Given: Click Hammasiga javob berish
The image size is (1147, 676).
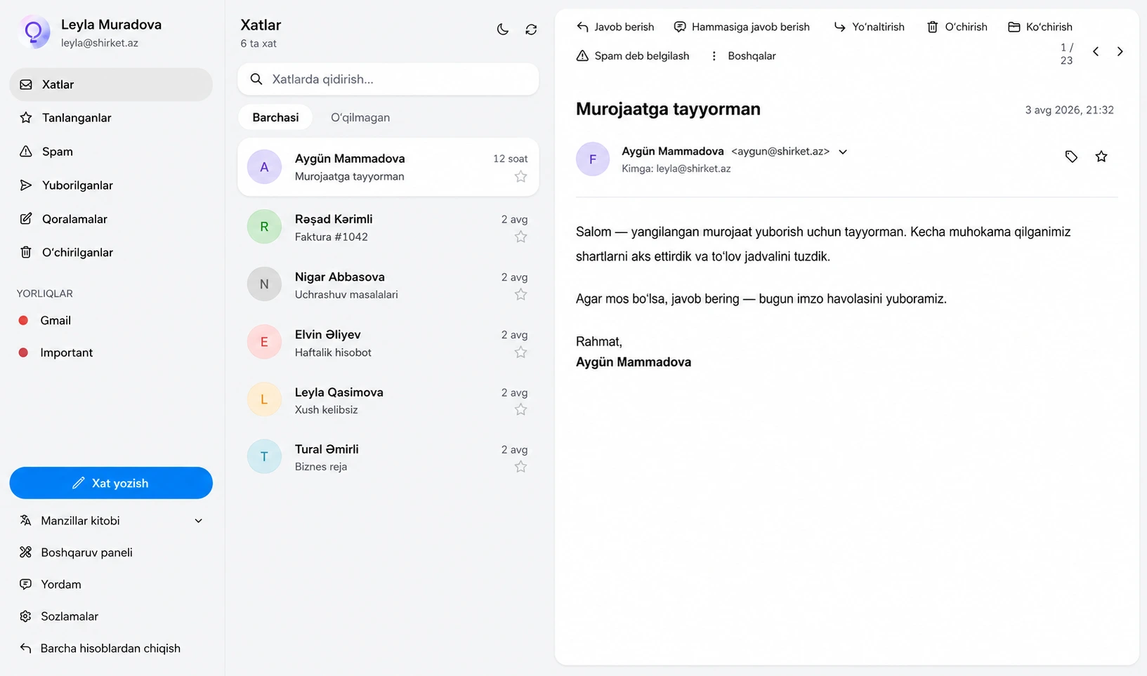Looking at the screenshot, I should (x=742, y=27).
